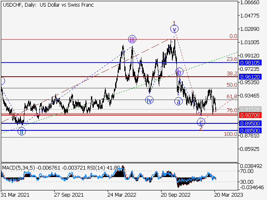The height and width of the screenshot is (200, 267).
Task: Click the 1.02890 price axis value
Action: (x=249, y=29)
